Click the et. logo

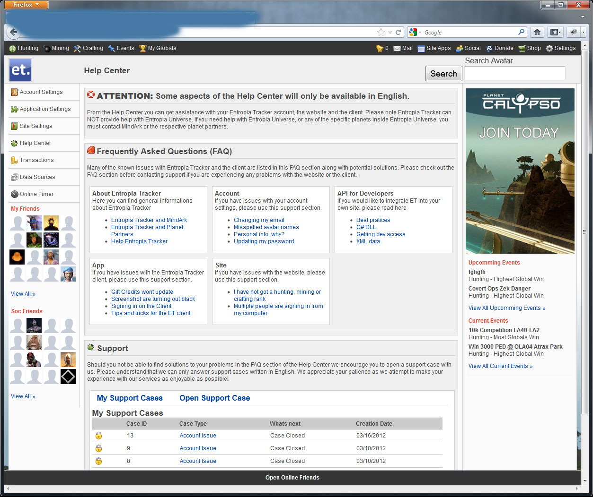pyautogui.click(x=20, y=70)
